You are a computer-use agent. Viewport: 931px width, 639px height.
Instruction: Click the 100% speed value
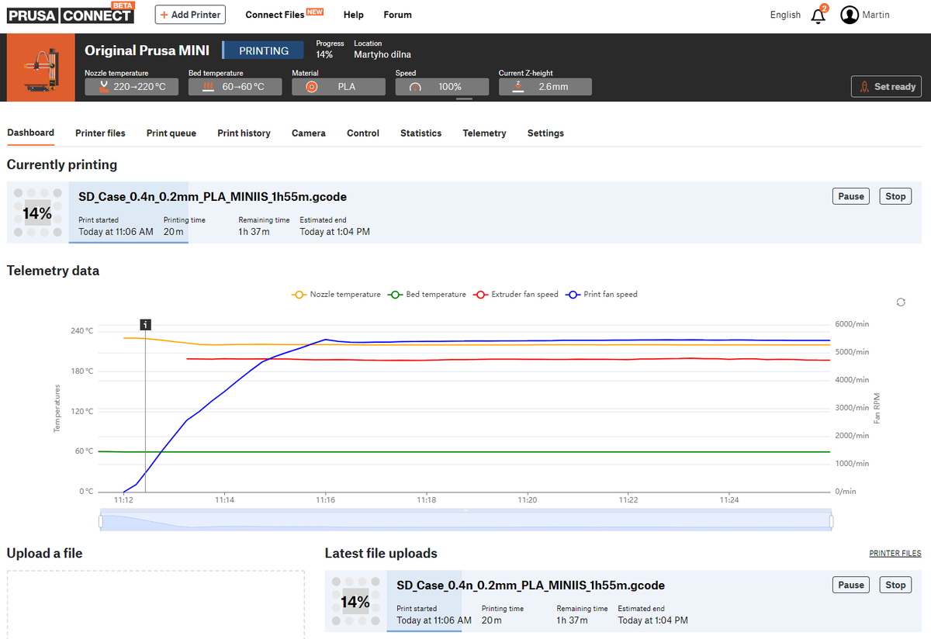(x=450, y=87)
